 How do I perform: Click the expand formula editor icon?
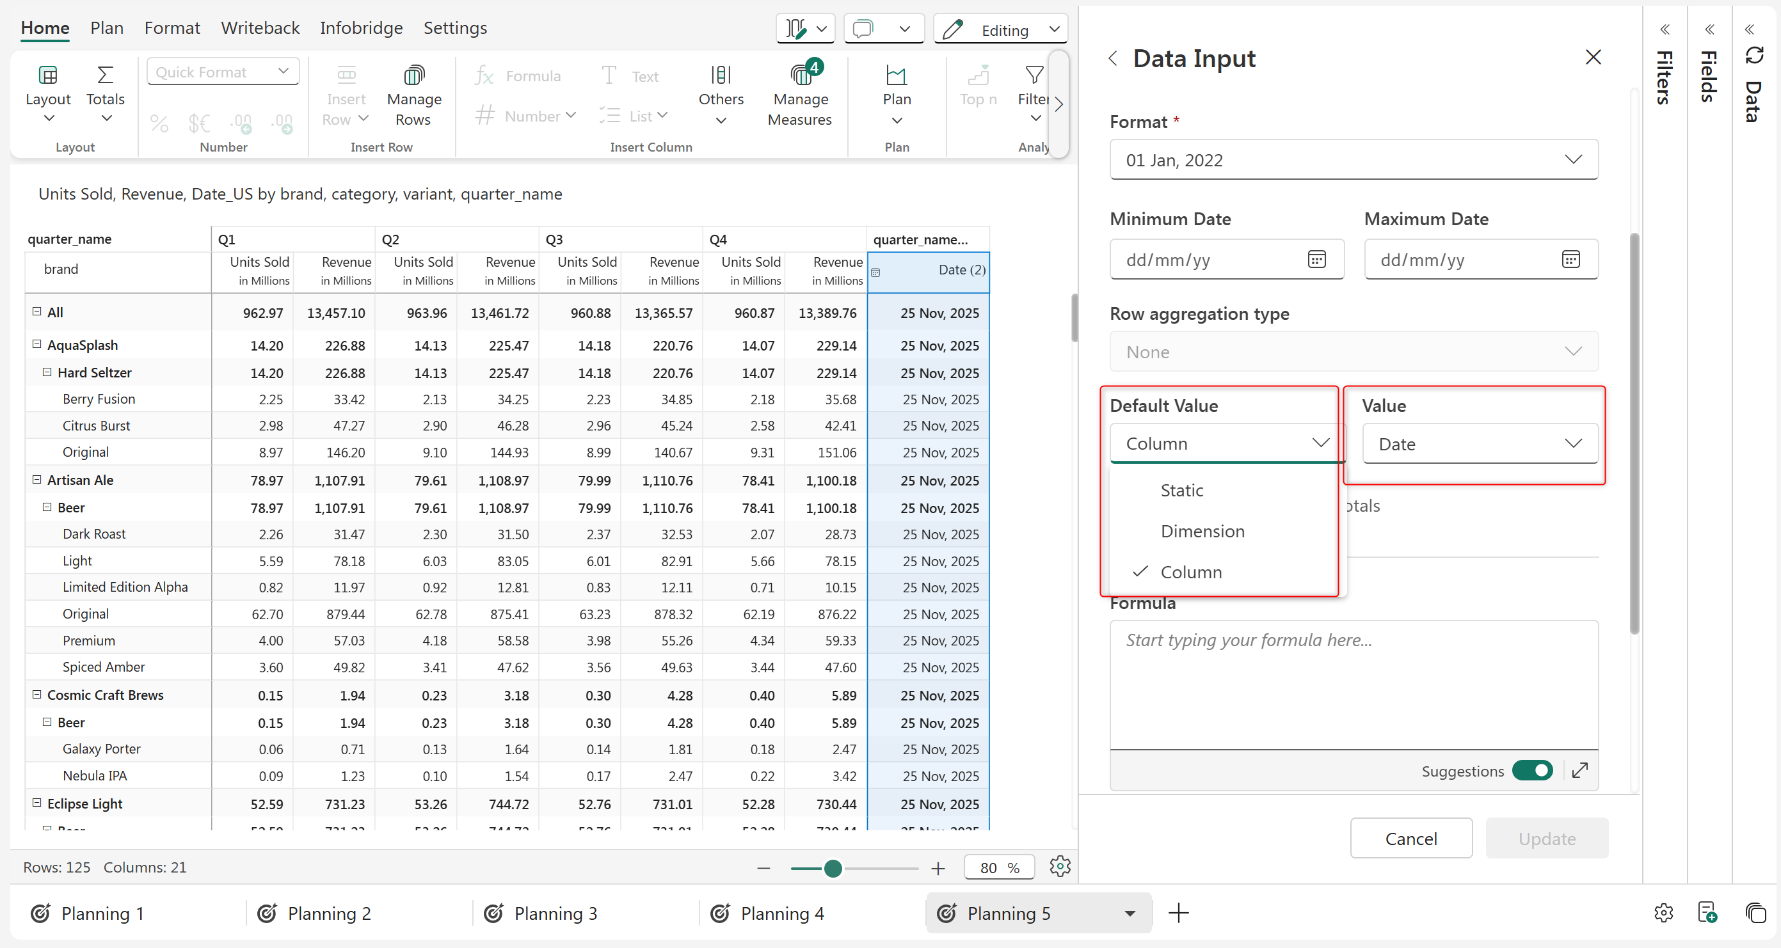point(1580,770)
